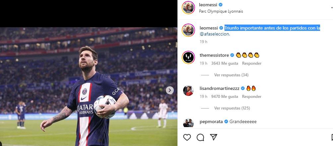Expand Ver respuestas (125) replies
The height and width of the screenshot is (146, 333).
(x=232, y=108)
